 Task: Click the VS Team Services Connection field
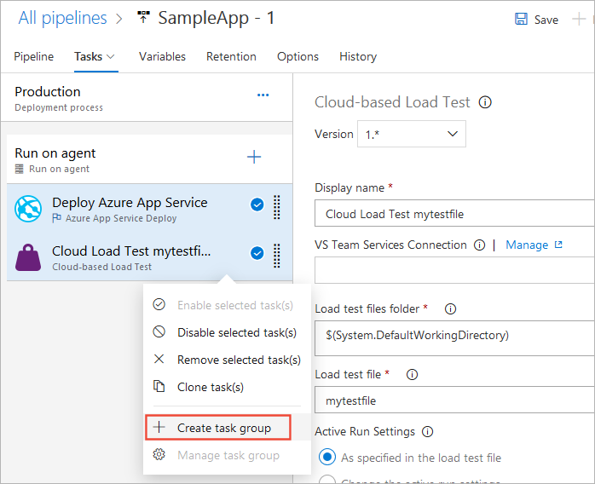pos(454,270)
